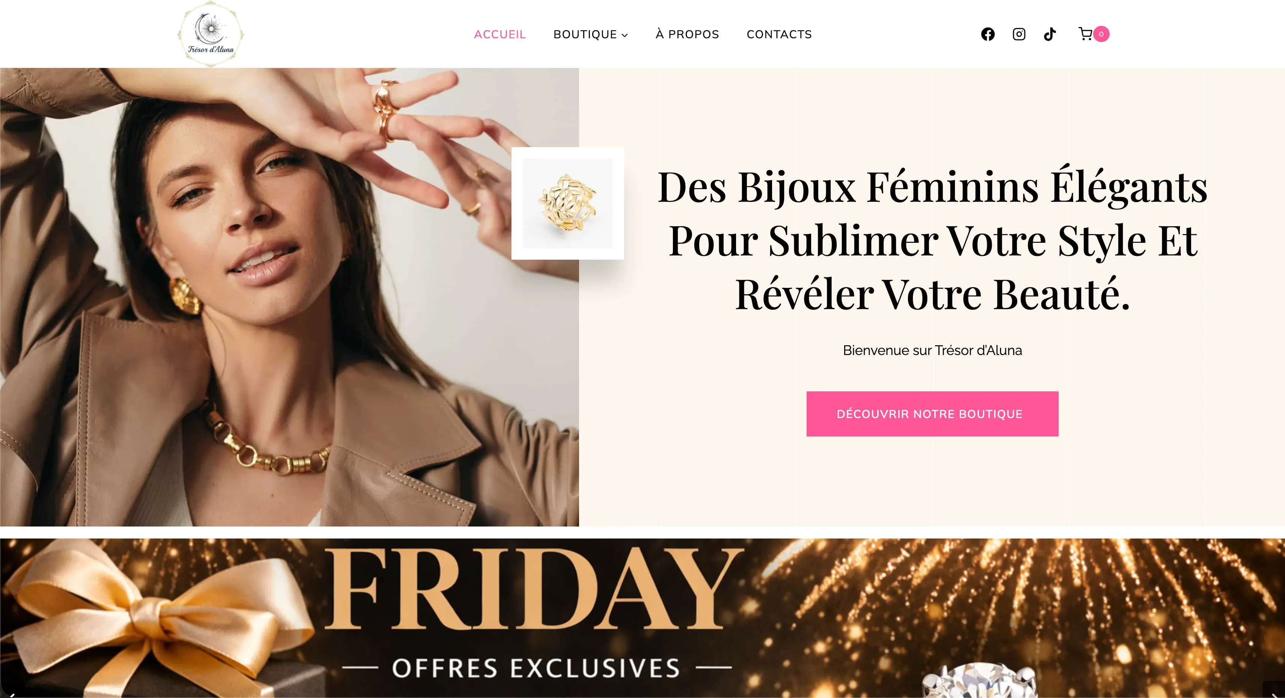Open the TikTok profile icon
Image resolution: width=1285 pixels, height=698 pixels.
[1050, 34]
